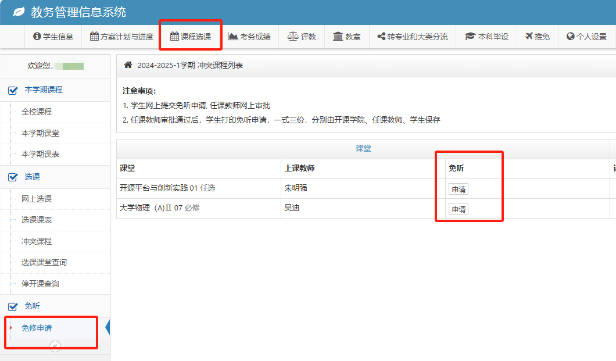Click the graduation cap icon beside 本科毕设

pos(470,37)
